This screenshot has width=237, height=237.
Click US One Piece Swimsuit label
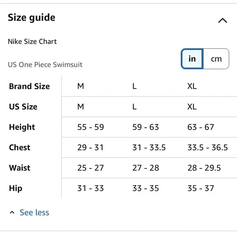45,65
